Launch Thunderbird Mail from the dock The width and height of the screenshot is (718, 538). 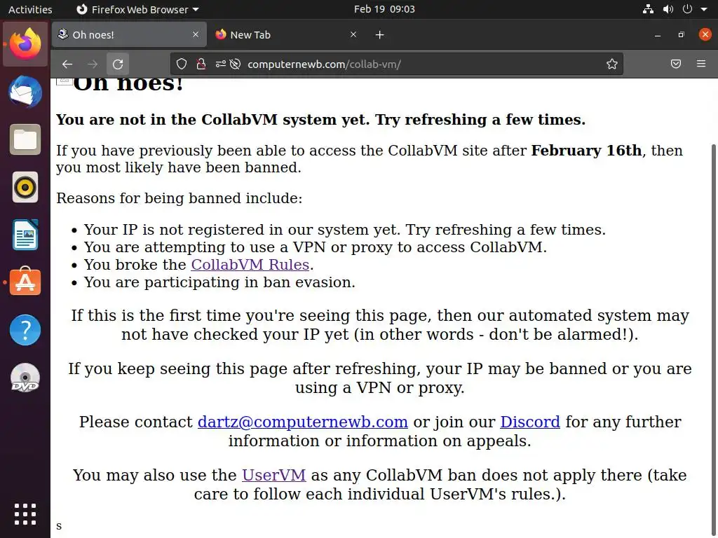tap(25, 92)
